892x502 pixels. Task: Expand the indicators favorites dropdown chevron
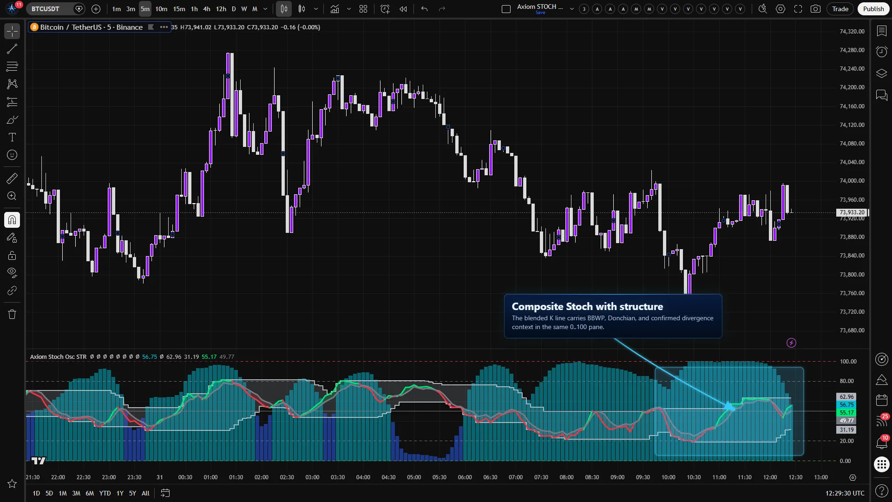(x=349, y=9)
